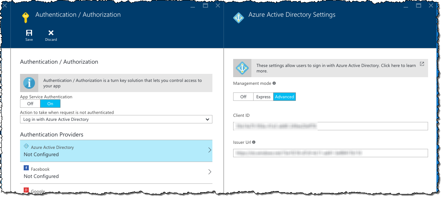Screen dimensions: 443x198
Task: Turn App Service Authentication Off
Action: point(30,104)
